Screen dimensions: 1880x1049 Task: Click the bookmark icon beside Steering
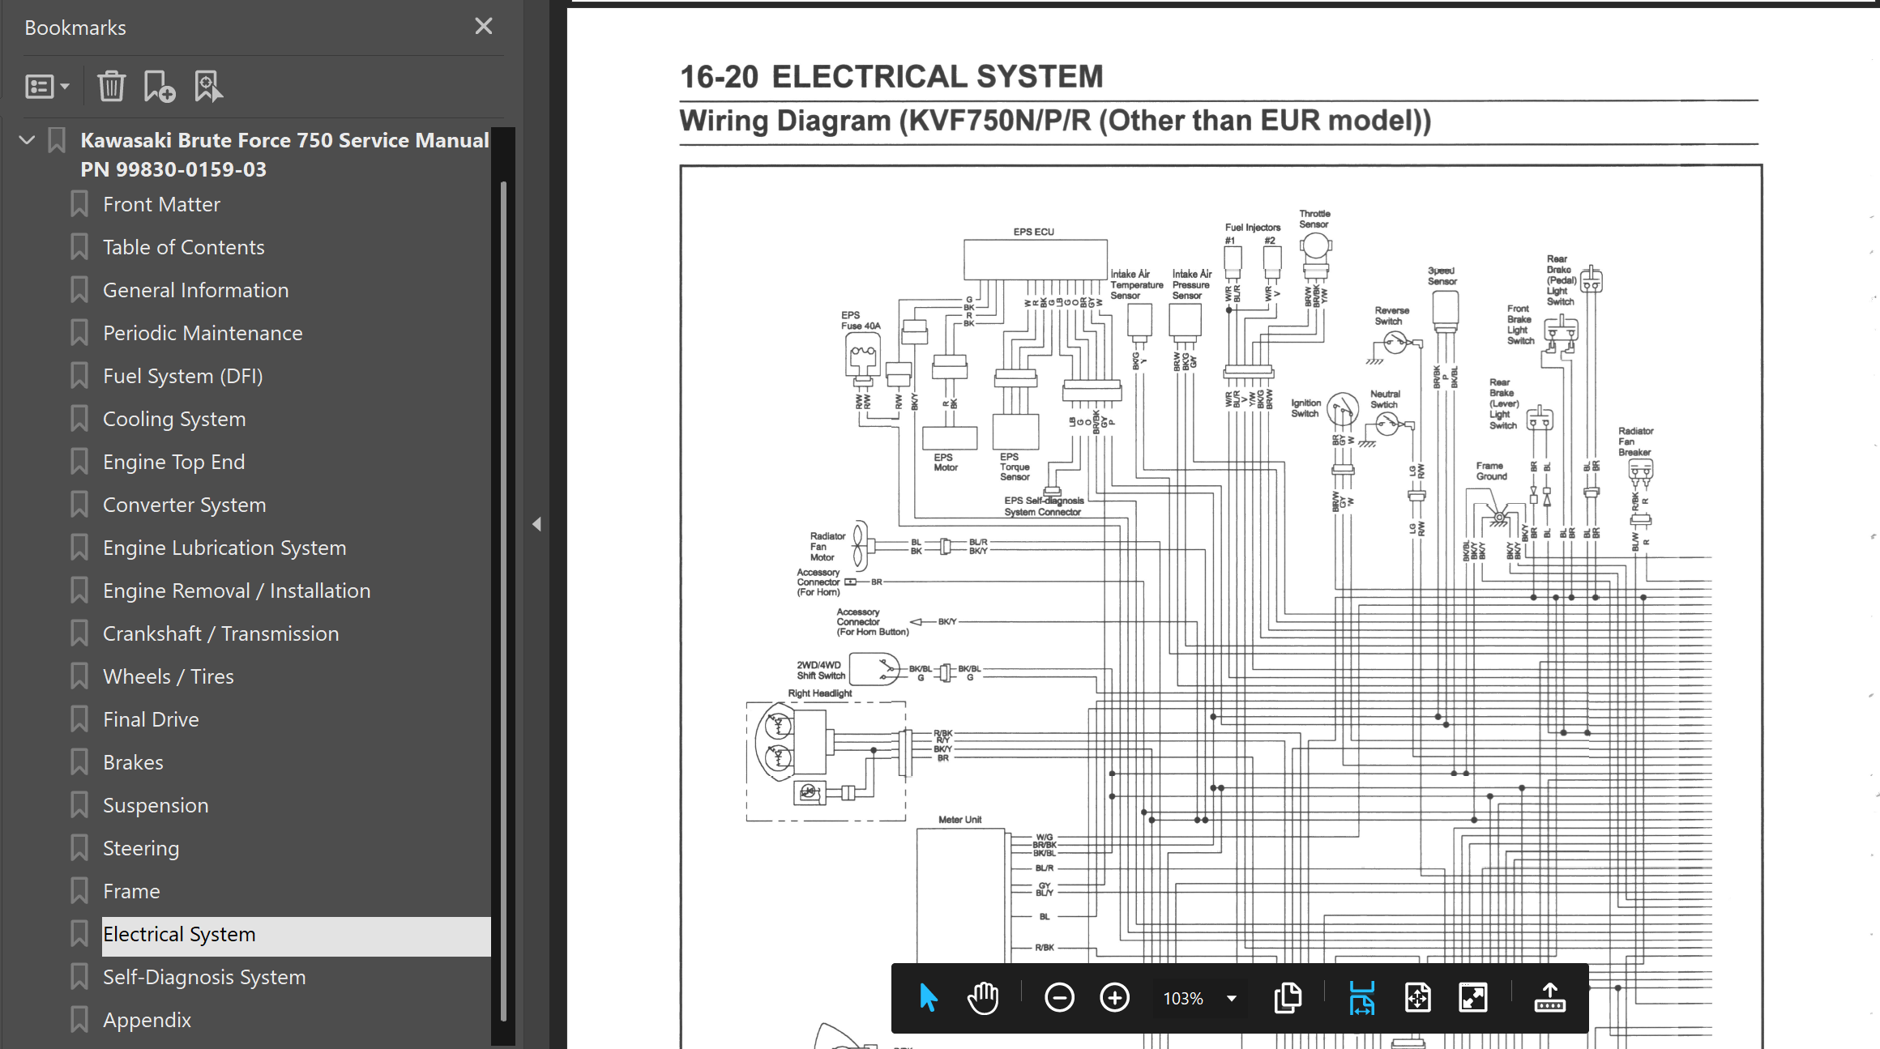[x=79, y=848]
